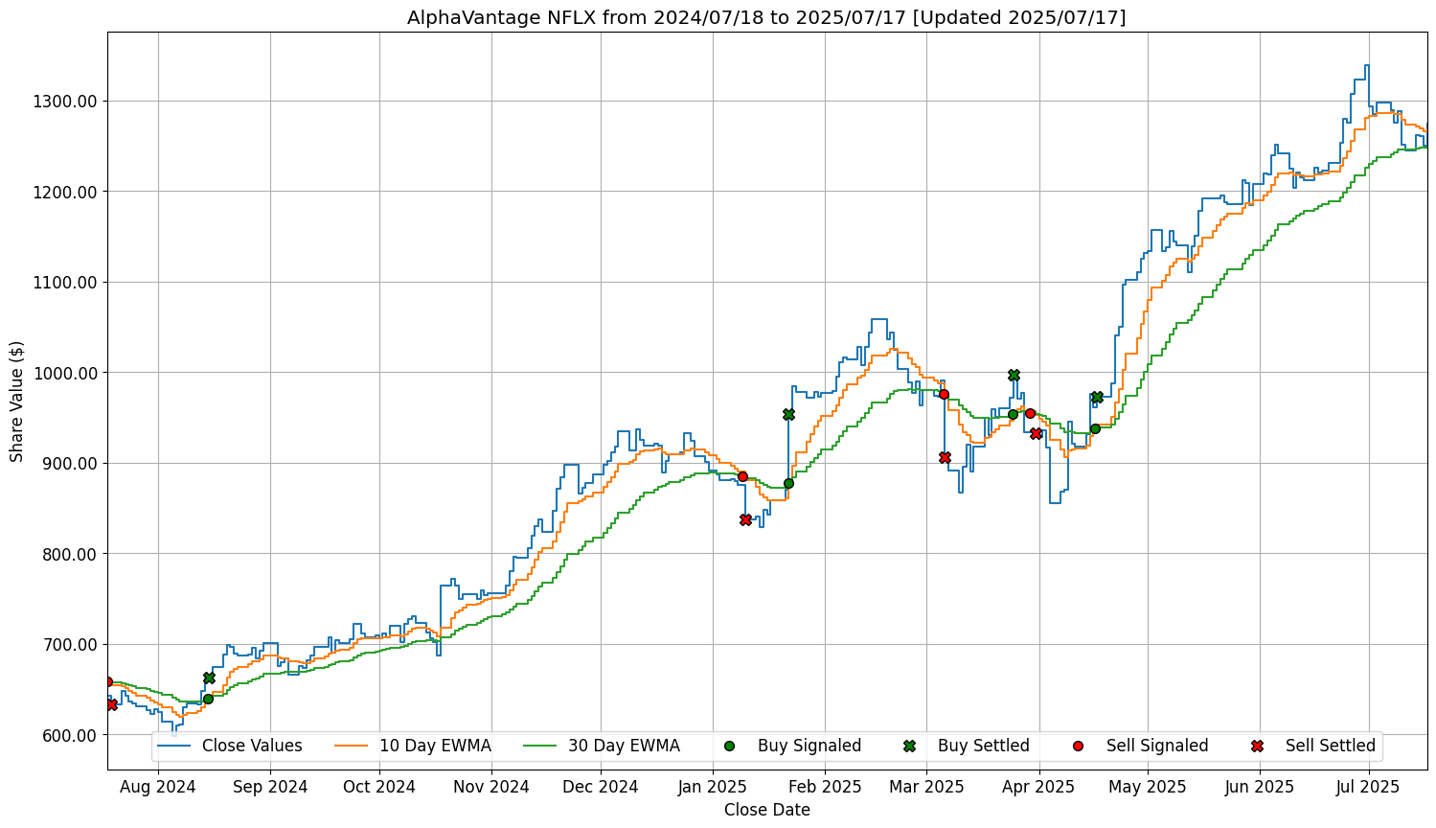Click the 1300.00 y-axis tick label
Screen dimensions: 1436x828
(64, 102)
